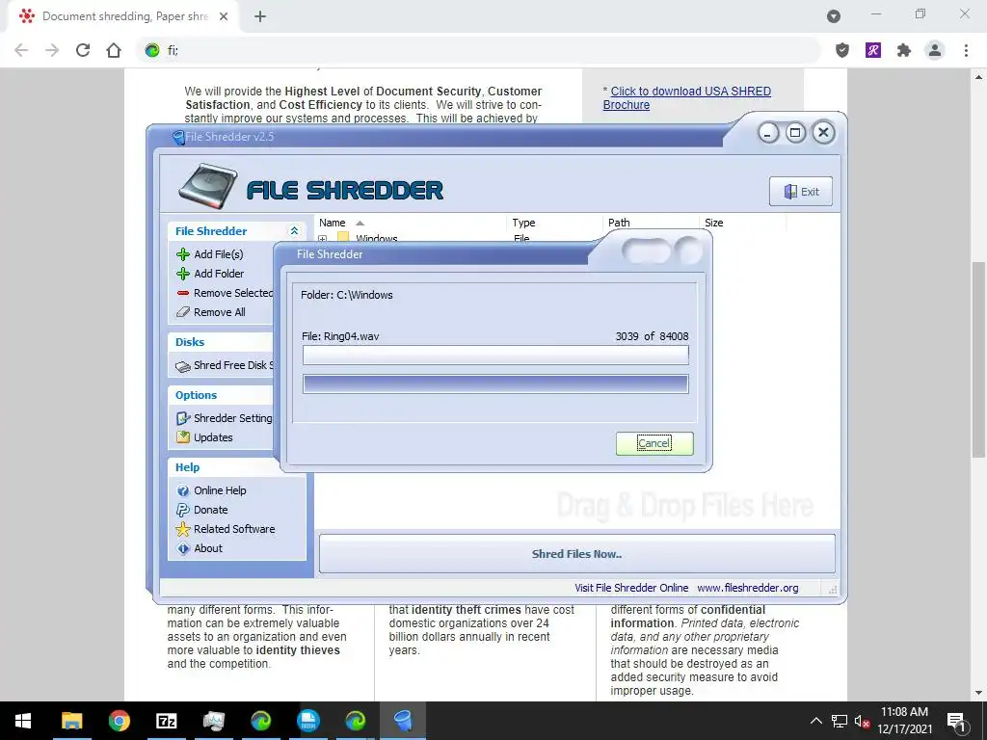This screenshot has height=740, width=987.
Task: Click the Options section header
Action: [197, 395]
